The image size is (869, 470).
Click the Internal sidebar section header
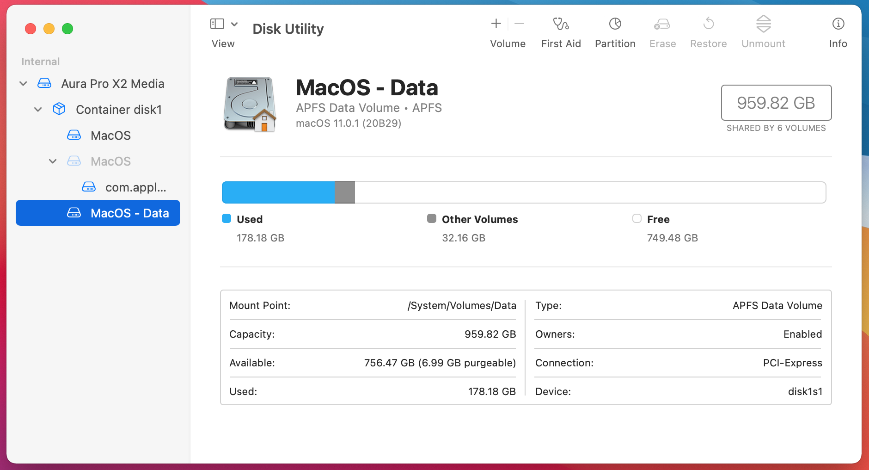(x=41, y=62)
